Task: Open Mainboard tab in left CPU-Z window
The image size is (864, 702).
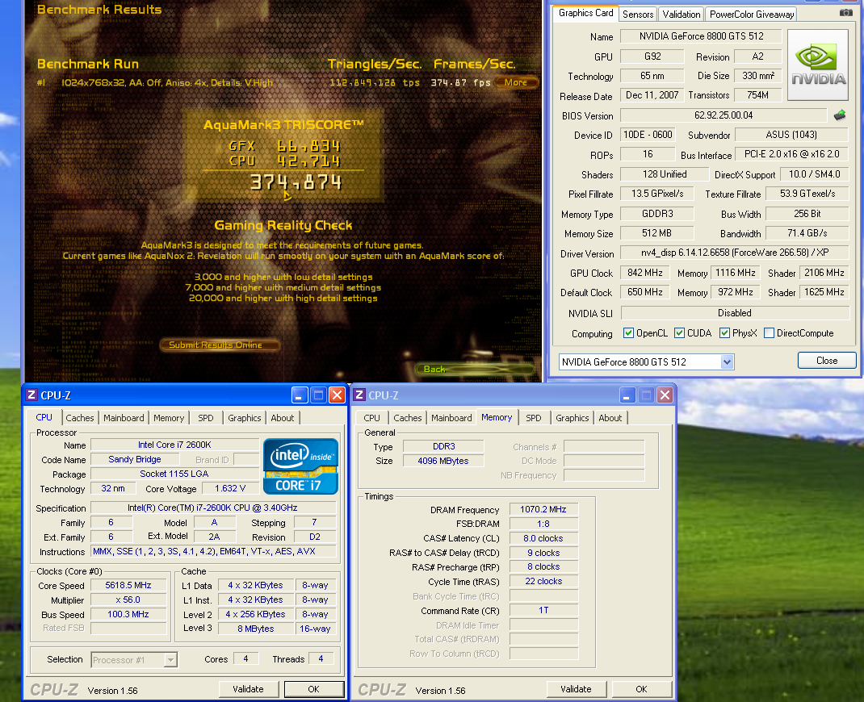Action: point(124,418)
